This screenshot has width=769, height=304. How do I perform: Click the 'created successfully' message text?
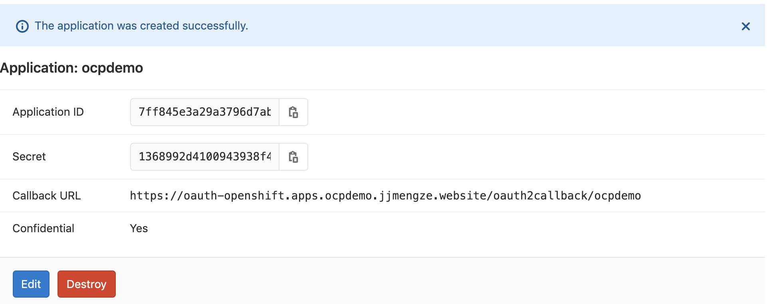tap(141, 26)
